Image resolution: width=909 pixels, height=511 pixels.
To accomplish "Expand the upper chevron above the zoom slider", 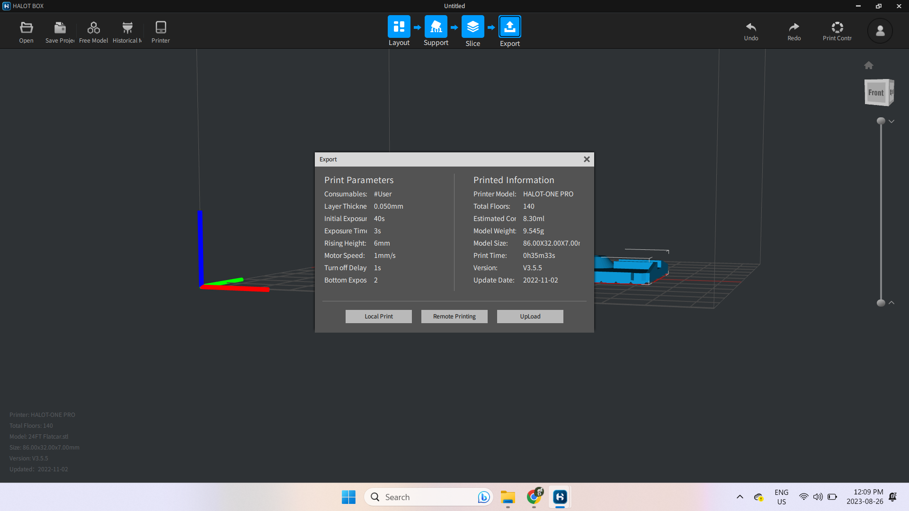I will pyautogui.click(x=891, y=121).
